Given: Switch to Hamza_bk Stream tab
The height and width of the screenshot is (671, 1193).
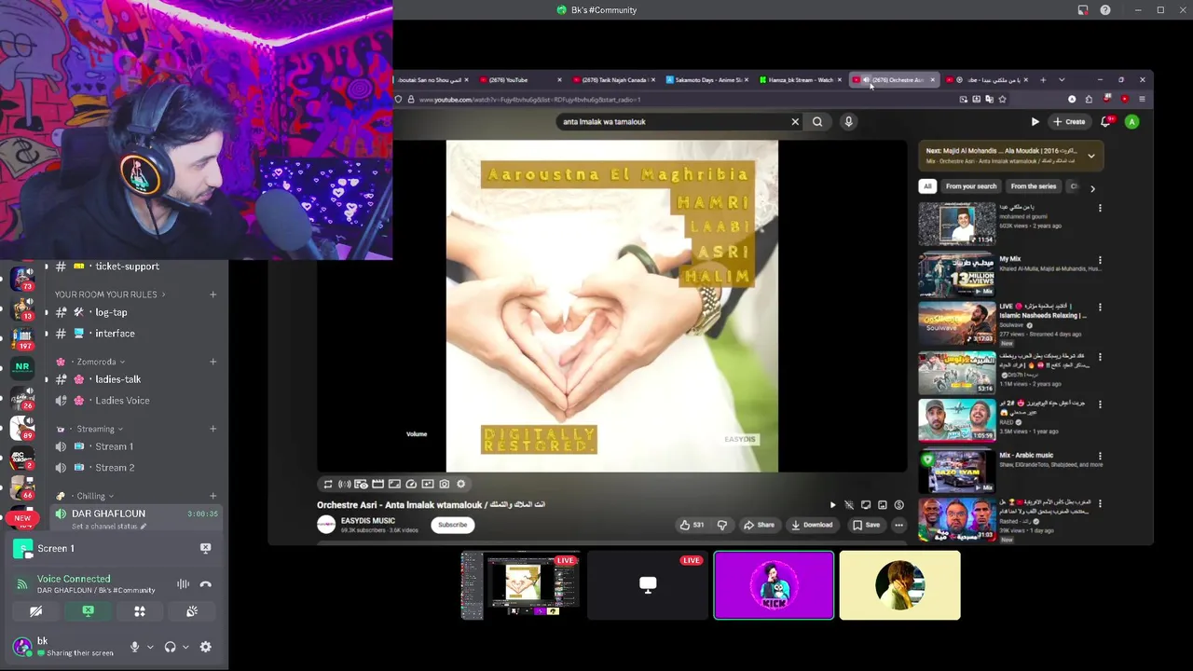Looking at the screenshot, I should pyautogui.click(x=802, y=80).
